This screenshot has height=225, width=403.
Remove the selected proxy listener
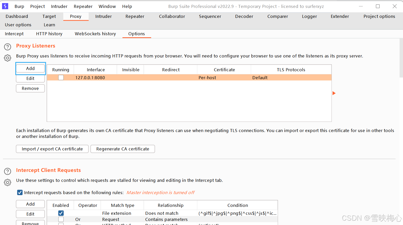(x=30, y=88)
